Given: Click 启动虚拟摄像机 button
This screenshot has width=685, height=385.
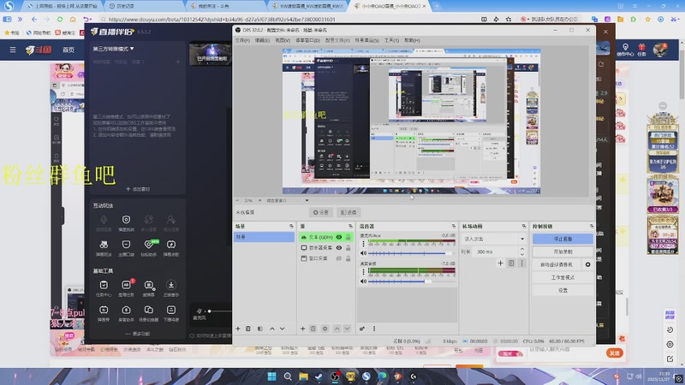Looking at the screenshot, I should click(557, 264).
